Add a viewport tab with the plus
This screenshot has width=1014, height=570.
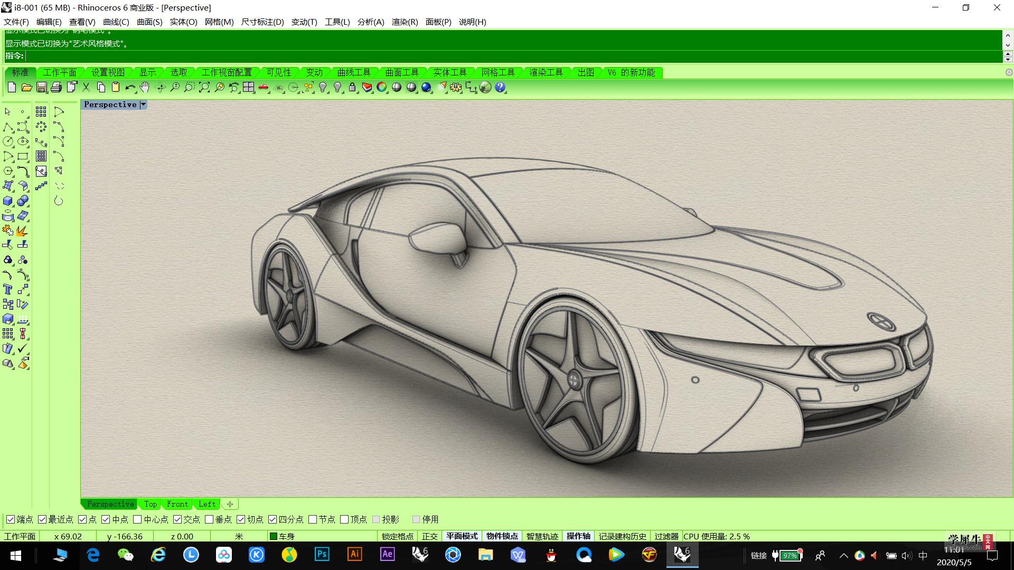pos(230,504)
